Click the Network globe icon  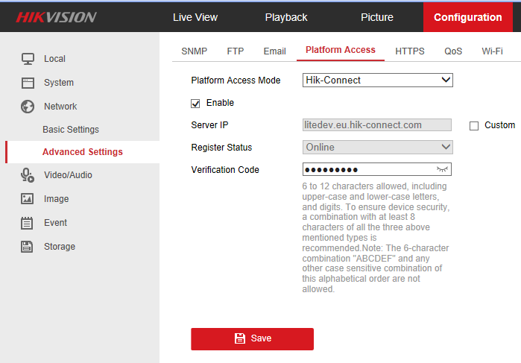click(x=28, y=107)
